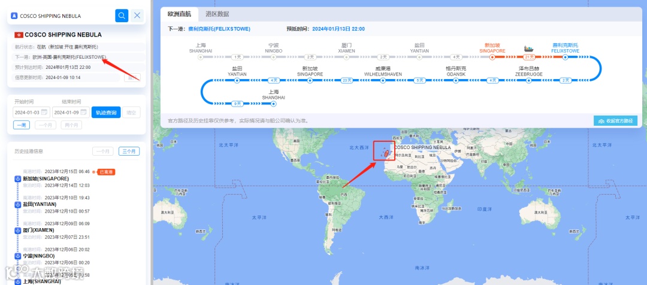Image resolution: width=647 pixels, height=285 pixels.
Task: Click the 宁波(NINGBO) history entry name
Action: (x=39, y=256)
